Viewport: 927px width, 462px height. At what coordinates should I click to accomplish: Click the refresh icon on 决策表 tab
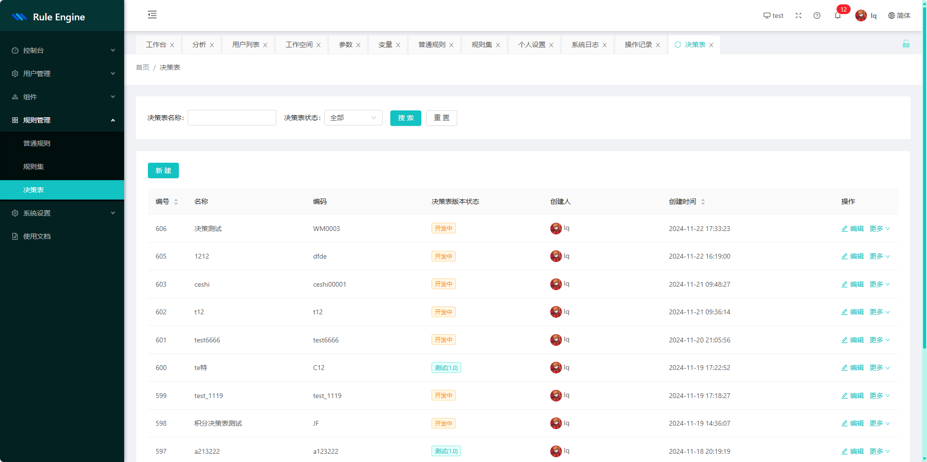(x=678, y=45)
